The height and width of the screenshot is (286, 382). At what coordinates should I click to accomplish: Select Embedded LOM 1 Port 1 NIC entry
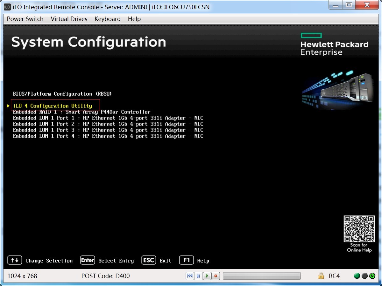[108, 118]
